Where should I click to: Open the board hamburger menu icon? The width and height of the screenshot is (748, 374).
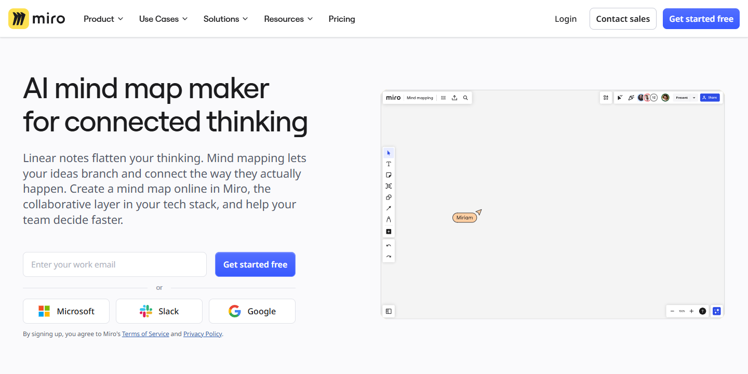coord(443,98)
